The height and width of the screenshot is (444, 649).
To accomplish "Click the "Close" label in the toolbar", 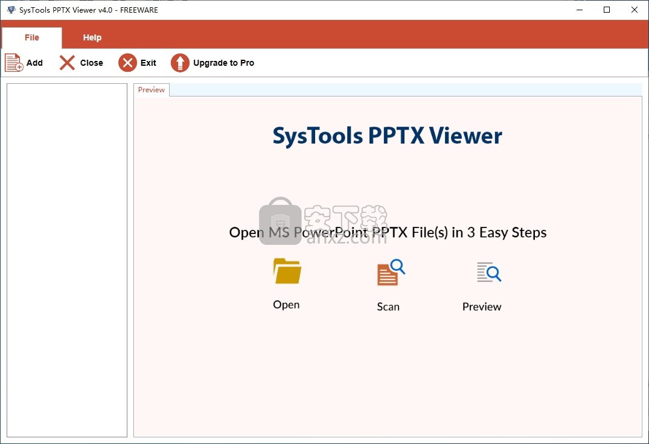I will pyautogui.click(x=92, y=63).
